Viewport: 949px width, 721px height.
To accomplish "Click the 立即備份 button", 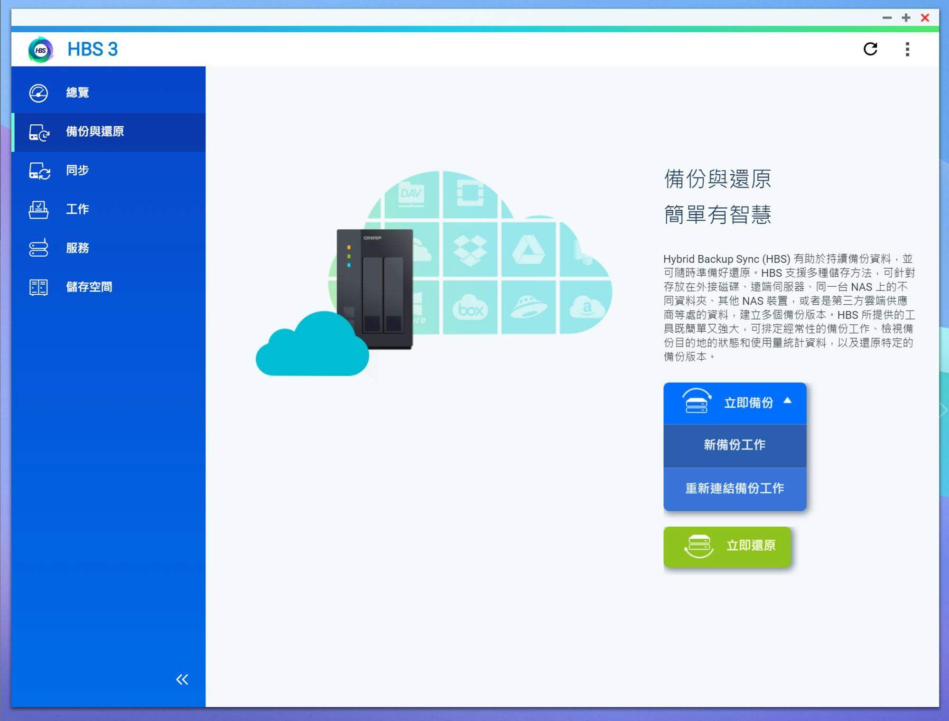I will pyautogui.click(x=735, y=403).
